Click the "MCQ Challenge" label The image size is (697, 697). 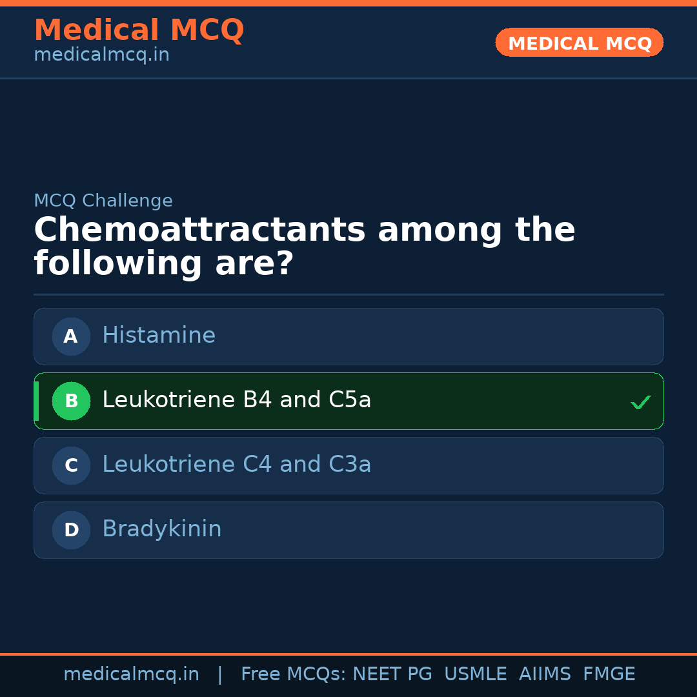(x=103, y=201)
